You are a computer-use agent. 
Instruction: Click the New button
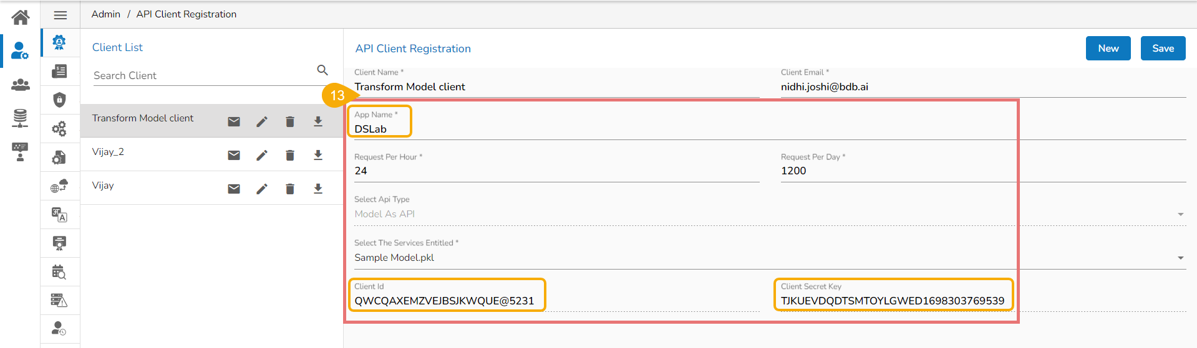[1108, 49]
